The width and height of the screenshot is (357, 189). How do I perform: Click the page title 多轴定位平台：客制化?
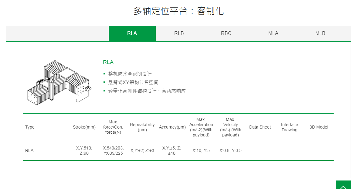[x=178, y=11]
